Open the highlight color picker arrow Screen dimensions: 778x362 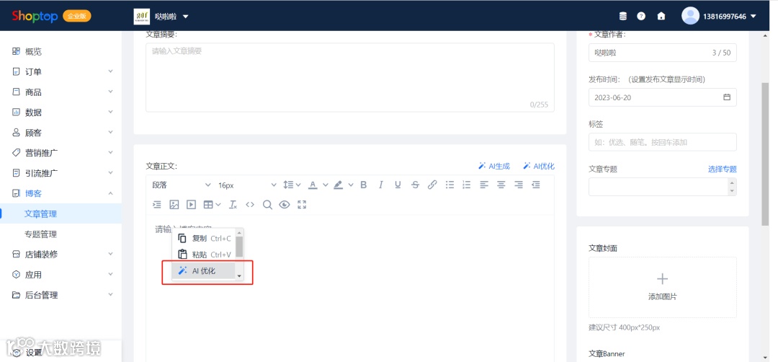pyautogui.click(x=351, y=185)
